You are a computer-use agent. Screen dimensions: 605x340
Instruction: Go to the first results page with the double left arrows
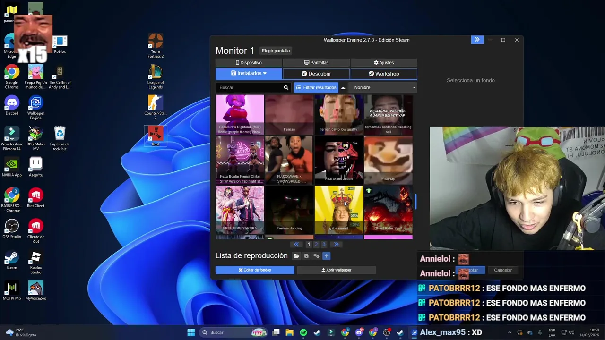pyautogui.click(x=296, y=244)
